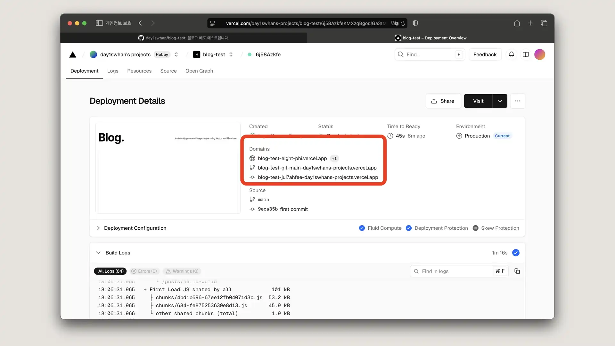Click the Visit button

click(478, 101)
